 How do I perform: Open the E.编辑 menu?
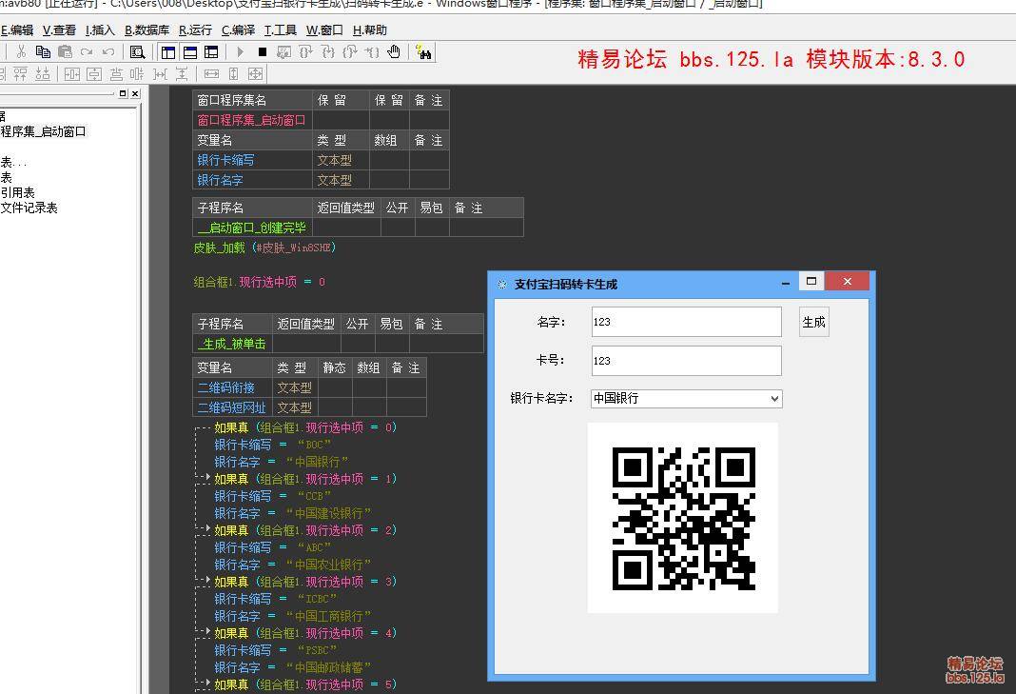[x=17, y=30]
